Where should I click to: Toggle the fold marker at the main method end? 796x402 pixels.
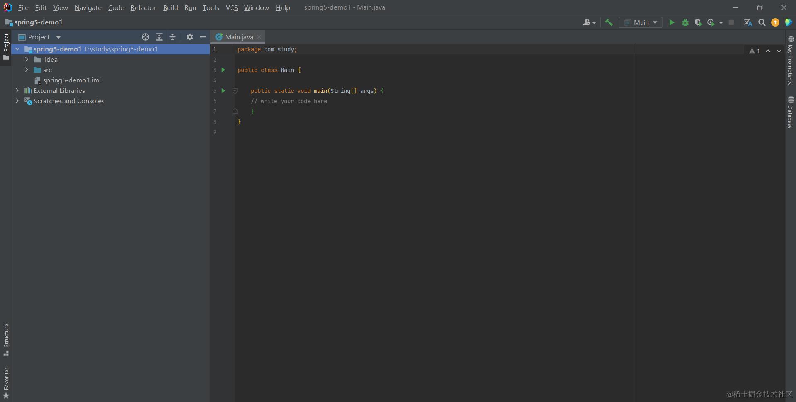click(x=235, y=111)
